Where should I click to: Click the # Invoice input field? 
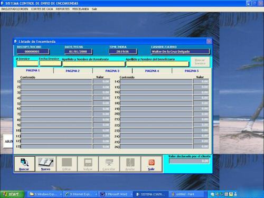27,63
